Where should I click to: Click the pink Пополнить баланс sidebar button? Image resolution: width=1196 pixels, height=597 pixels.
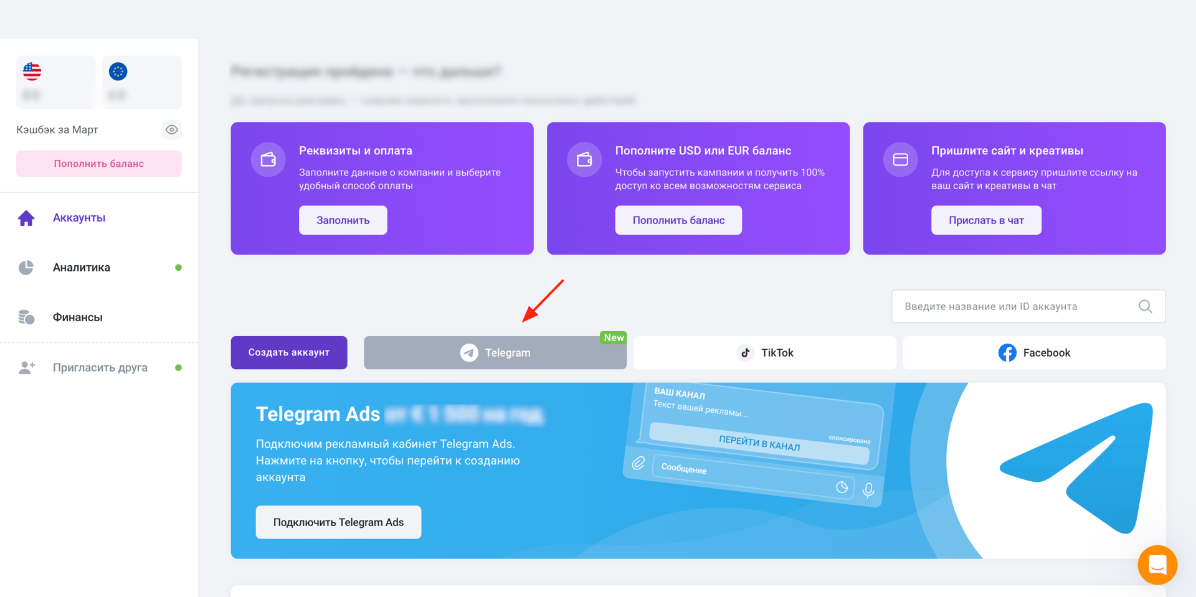pos(99,164)
